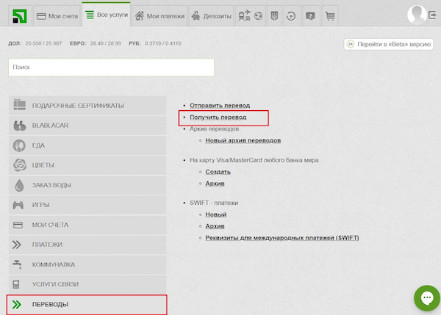Open the shopping cart icon
The image size is (441, 315).
coord(330,15)
